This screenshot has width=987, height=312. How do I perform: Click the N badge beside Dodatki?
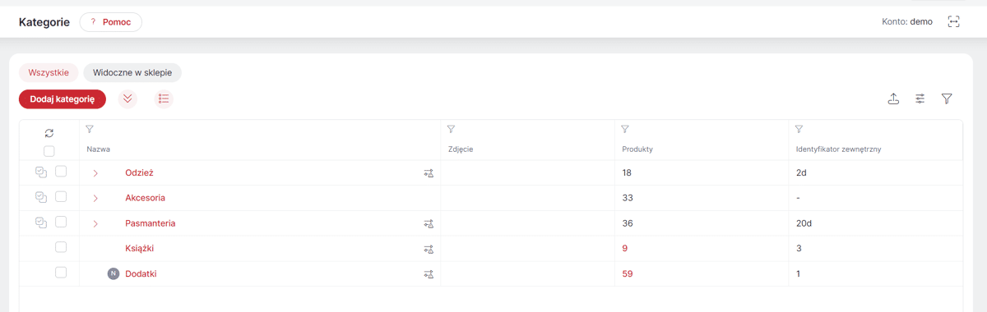[114, 273]
